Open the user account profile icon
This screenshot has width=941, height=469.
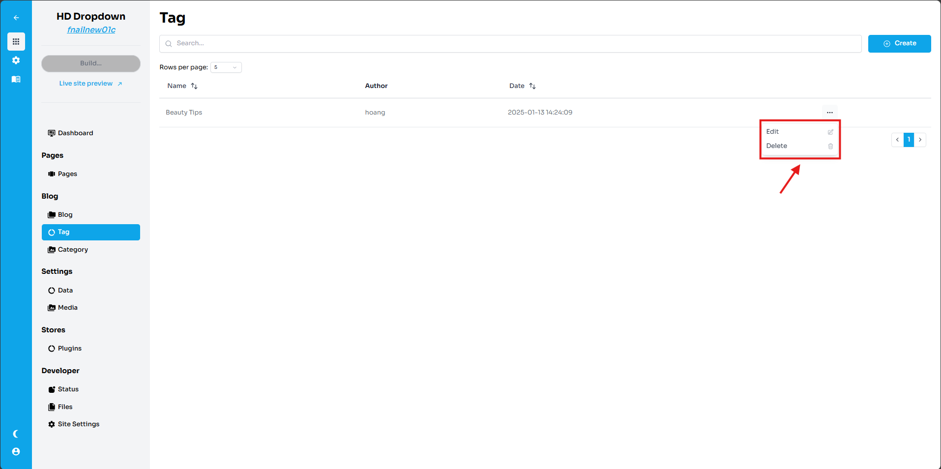click(x=16, y=451)
